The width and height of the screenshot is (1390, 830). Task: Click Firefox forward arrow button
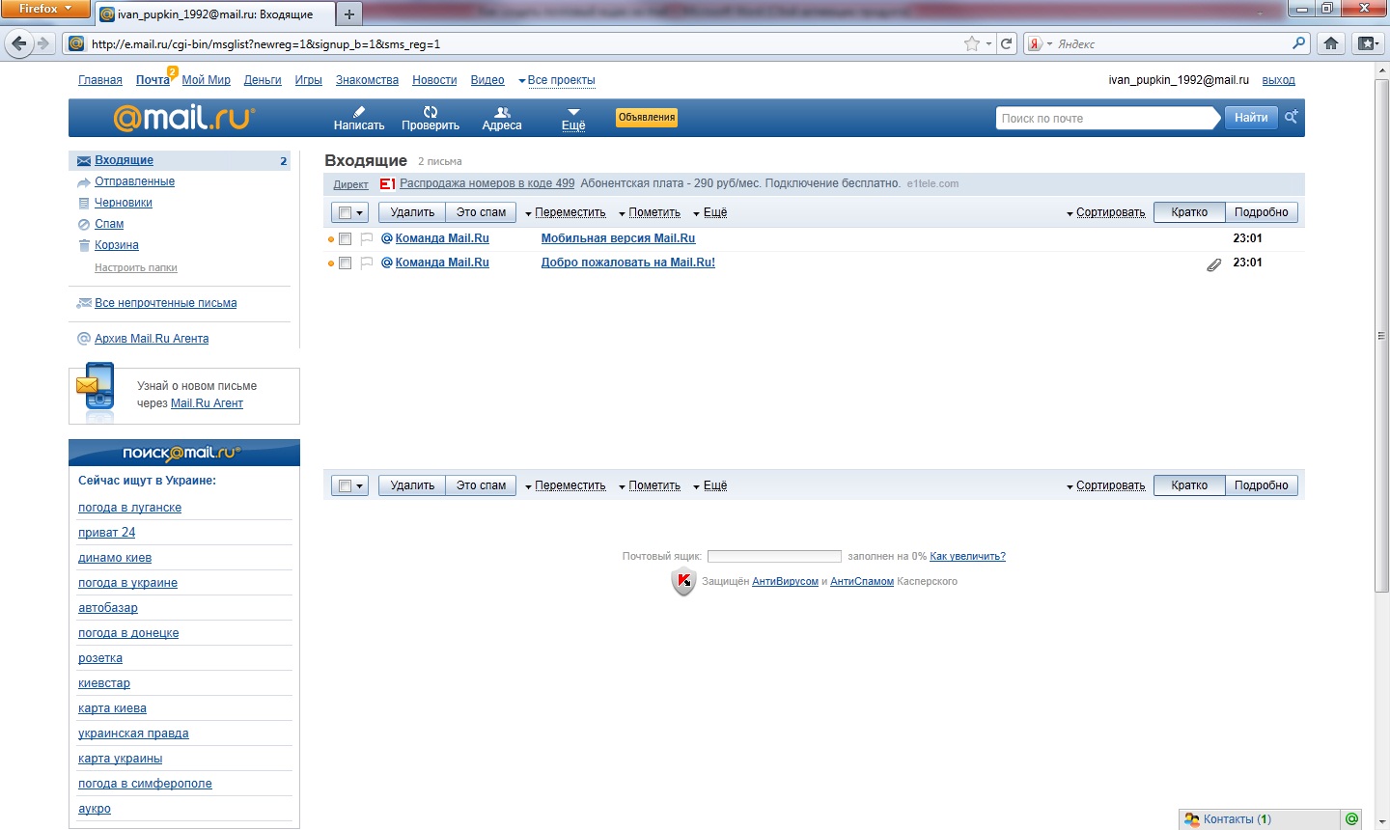(43, 43)
